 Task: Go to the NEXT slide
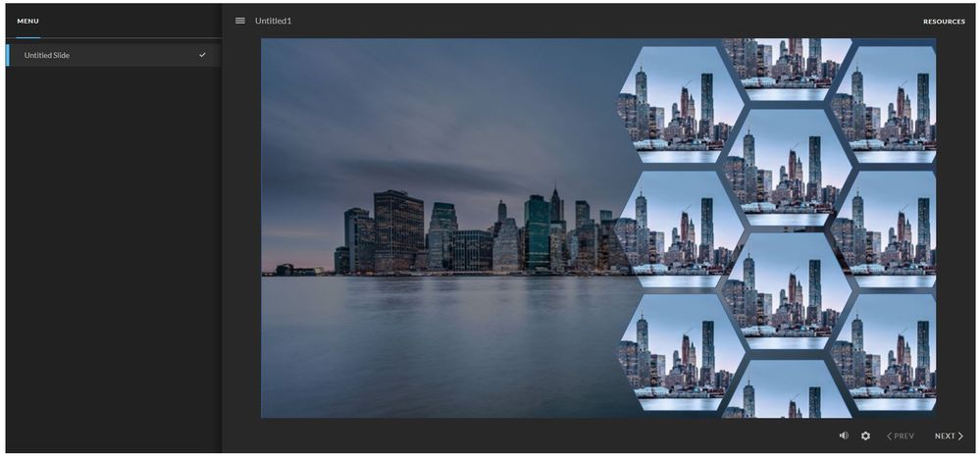(x=949, y=435)
